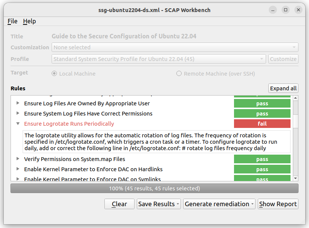The image size is (309, 228).
Task: Open the Customization dropdown
Action: (x=175, y=47)
